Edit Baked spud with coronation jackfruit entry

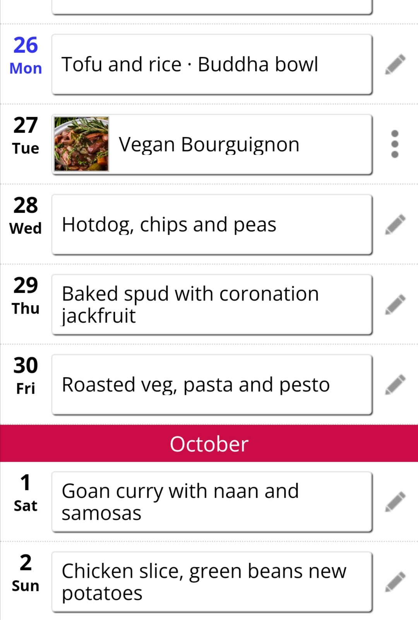click(395, 304)
